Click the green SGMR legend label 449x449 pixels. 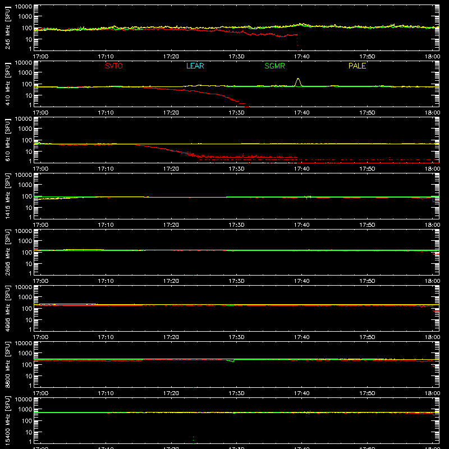pos(274,66)
